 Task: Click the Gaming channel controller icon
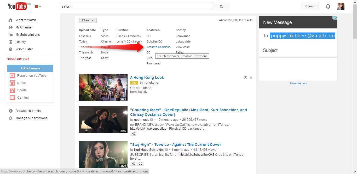[12, 98]
